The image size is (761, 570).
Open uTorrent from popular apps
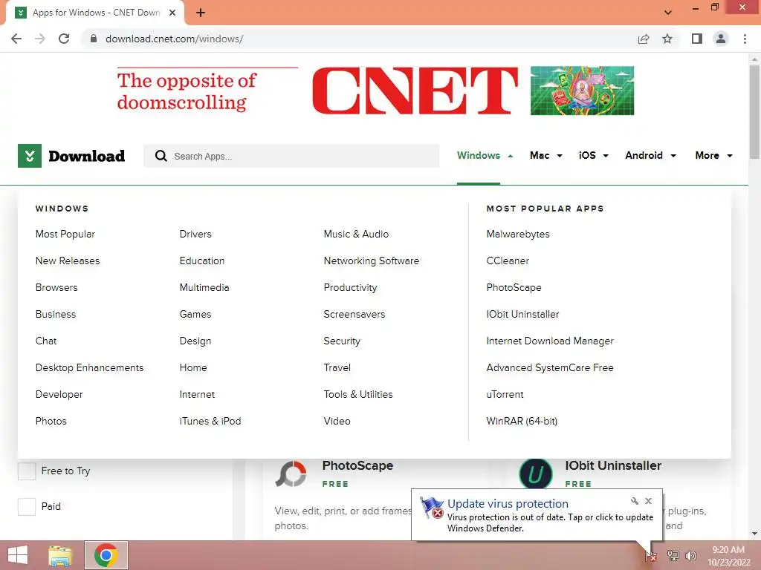point(505,395)
